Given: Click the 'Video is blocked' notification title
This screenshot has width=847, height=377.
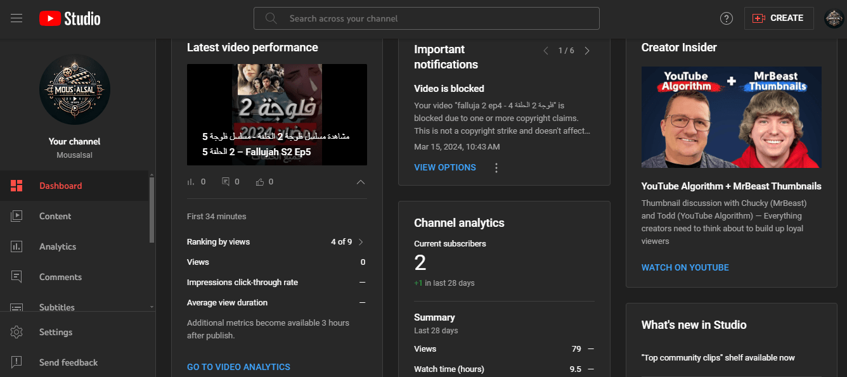Looking at the screenshot, I should 449,89.
